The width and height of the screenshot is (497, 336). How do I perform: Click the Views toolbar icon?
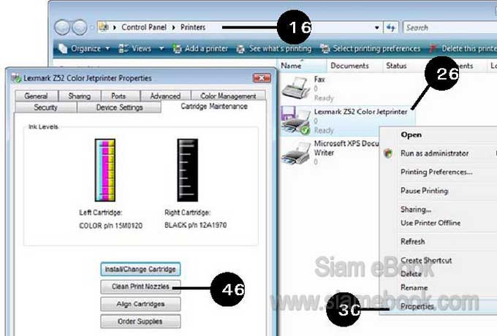[x=123, y=48]
